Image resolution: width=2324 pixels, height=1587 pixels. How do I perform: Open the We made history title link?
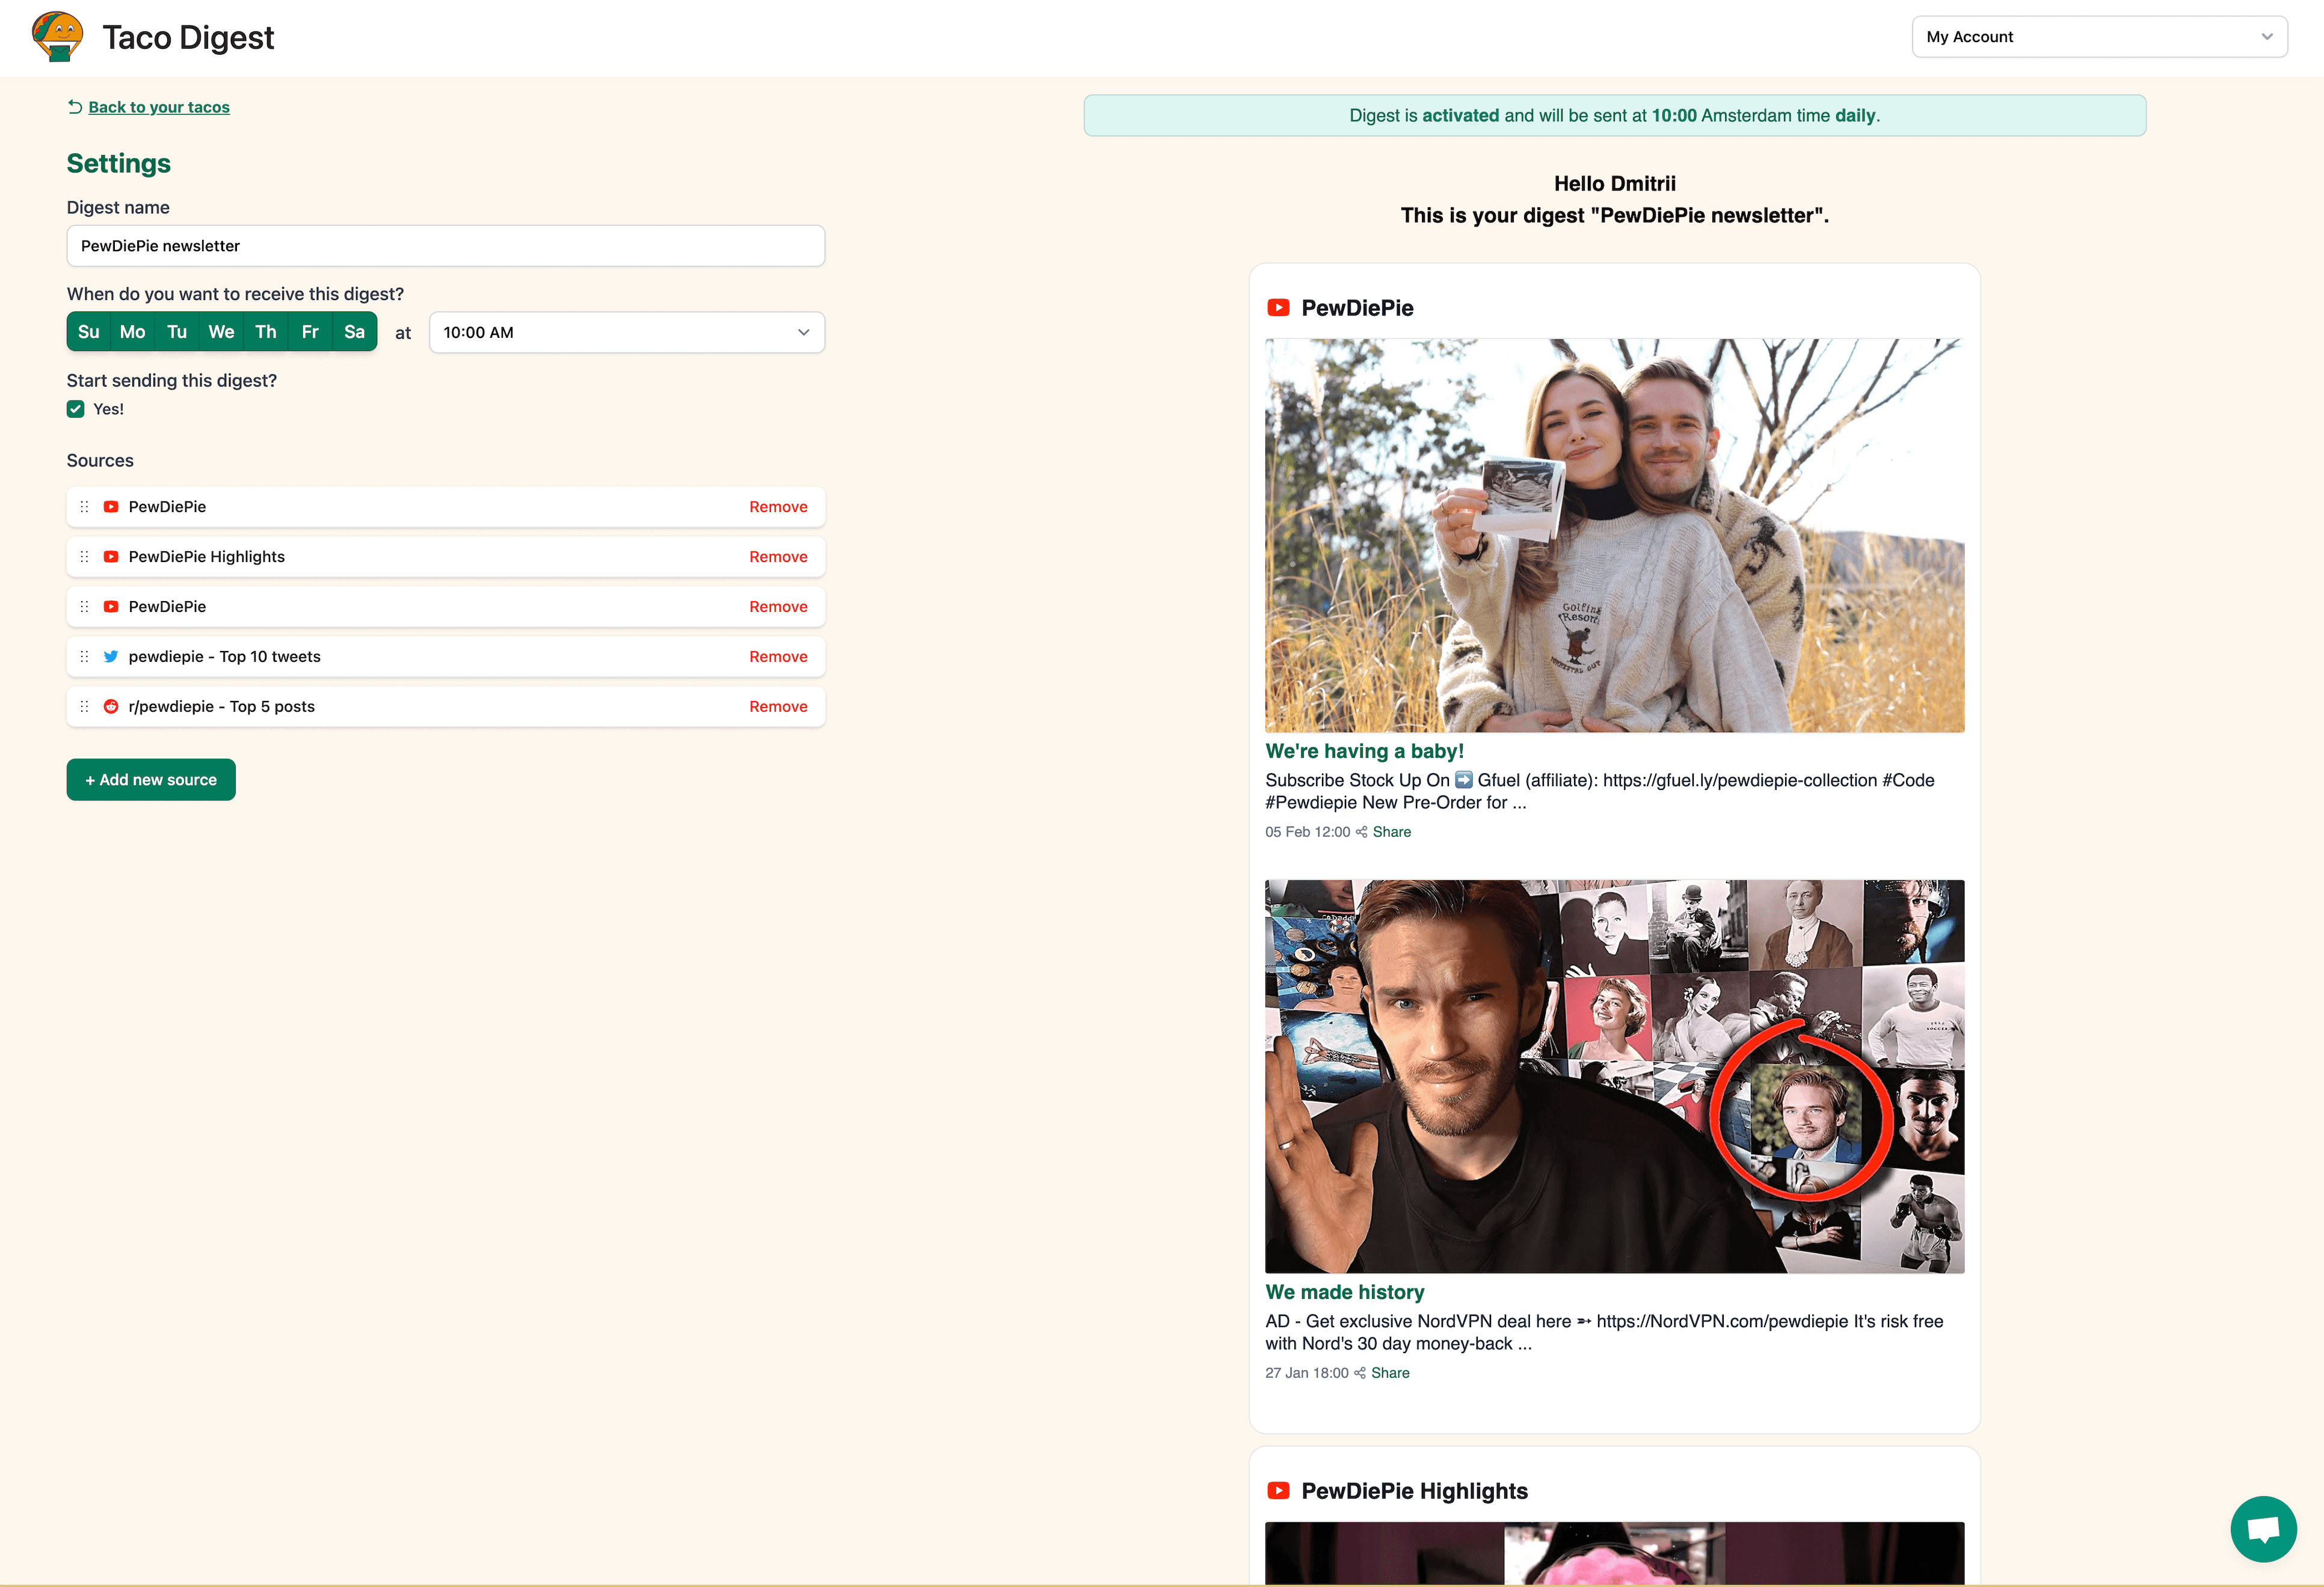pyautogui.click(x=1344, y=1292)
